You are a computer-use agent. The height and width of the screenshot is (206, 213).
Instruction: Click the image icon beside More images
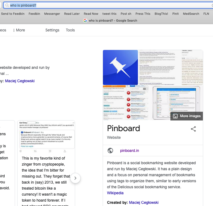(x=175, y=116)
